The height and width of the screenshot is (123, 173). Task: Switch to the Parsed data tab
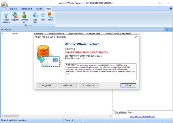[121, 112]
